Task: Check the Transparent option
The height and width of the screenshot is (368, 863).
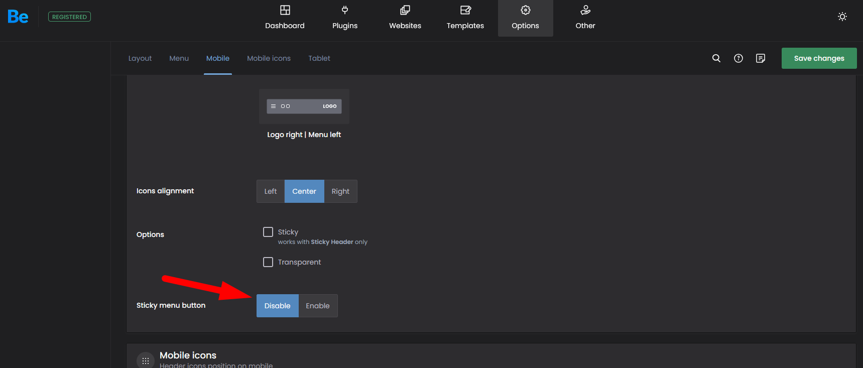Action: [268, 262]
